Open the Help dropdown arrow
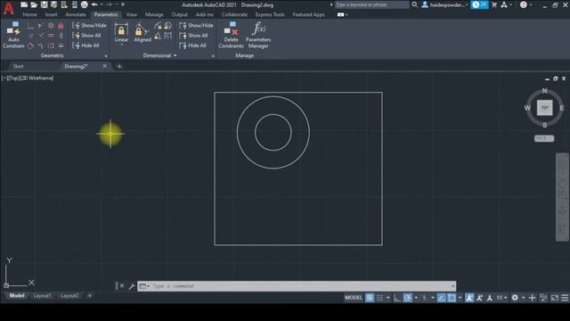Viewport: 570px width, 321px height. point(531,4)
